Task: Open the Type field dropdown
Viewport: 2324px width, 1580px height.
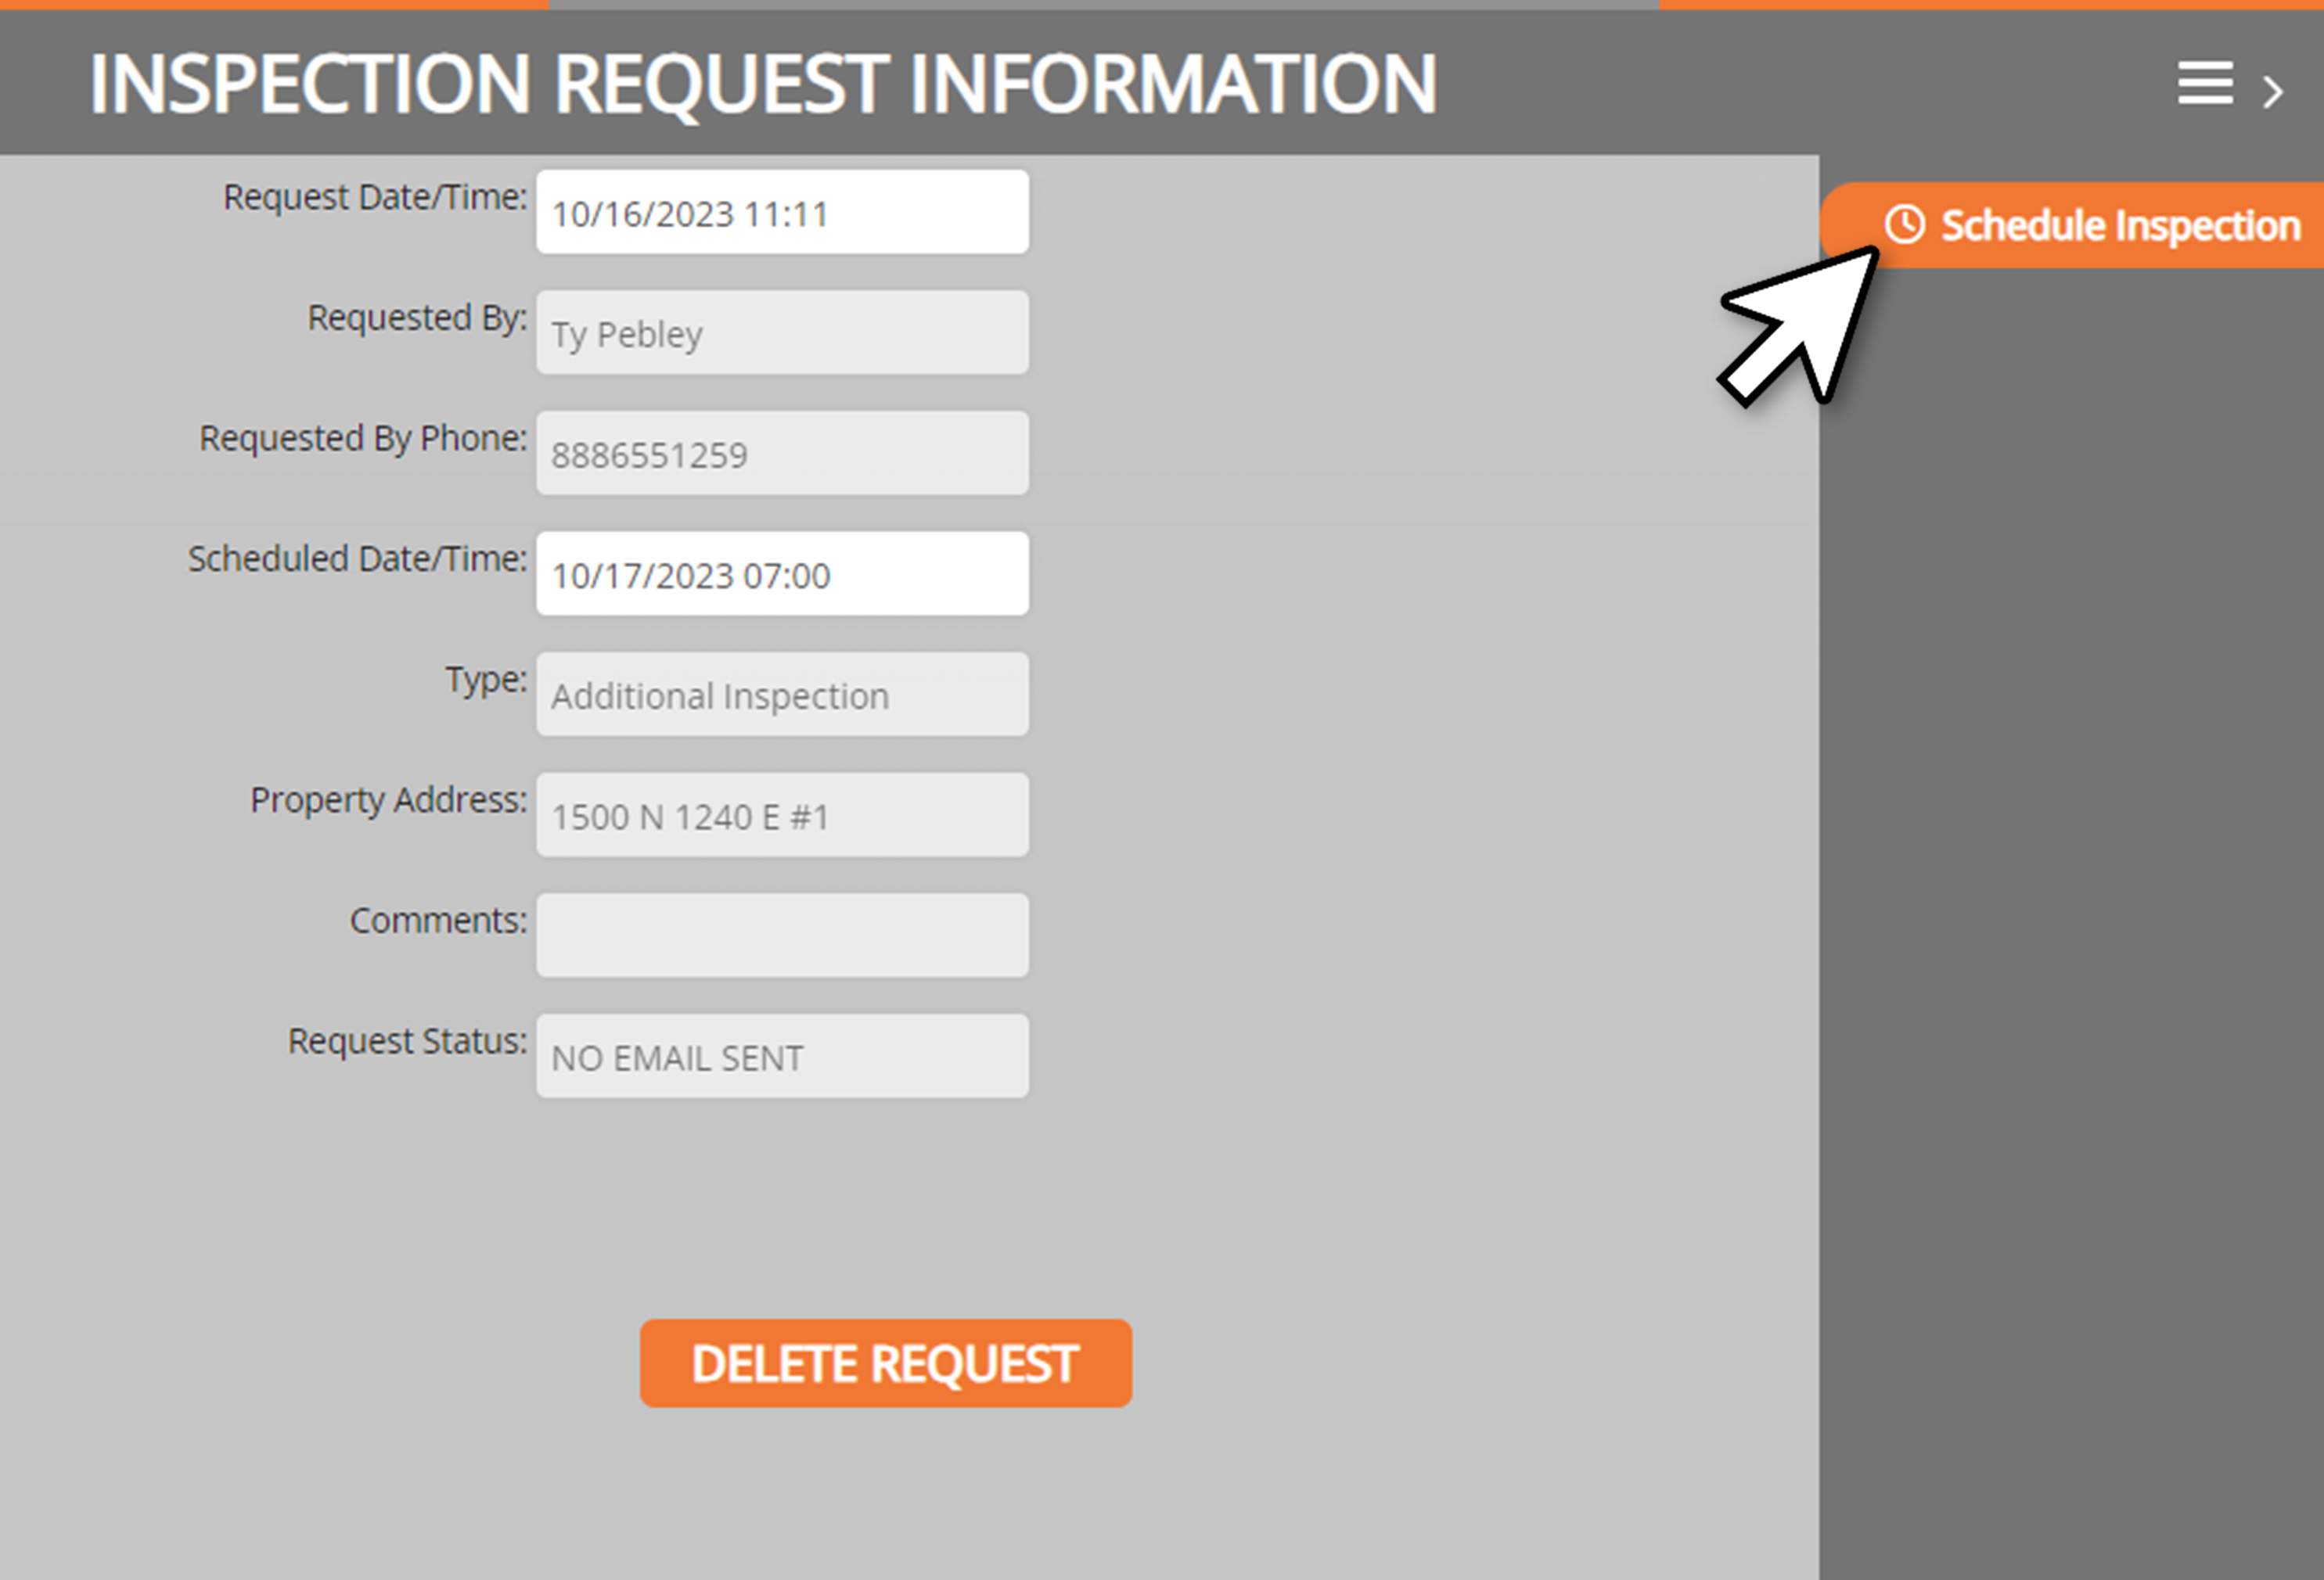Action: pos(783,693)
